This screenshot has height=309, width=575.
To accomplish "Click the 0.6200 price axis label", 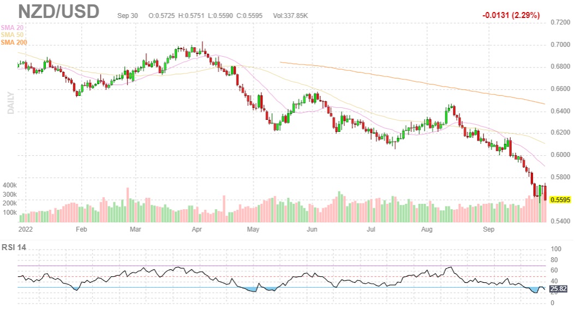I will (560, 132).
